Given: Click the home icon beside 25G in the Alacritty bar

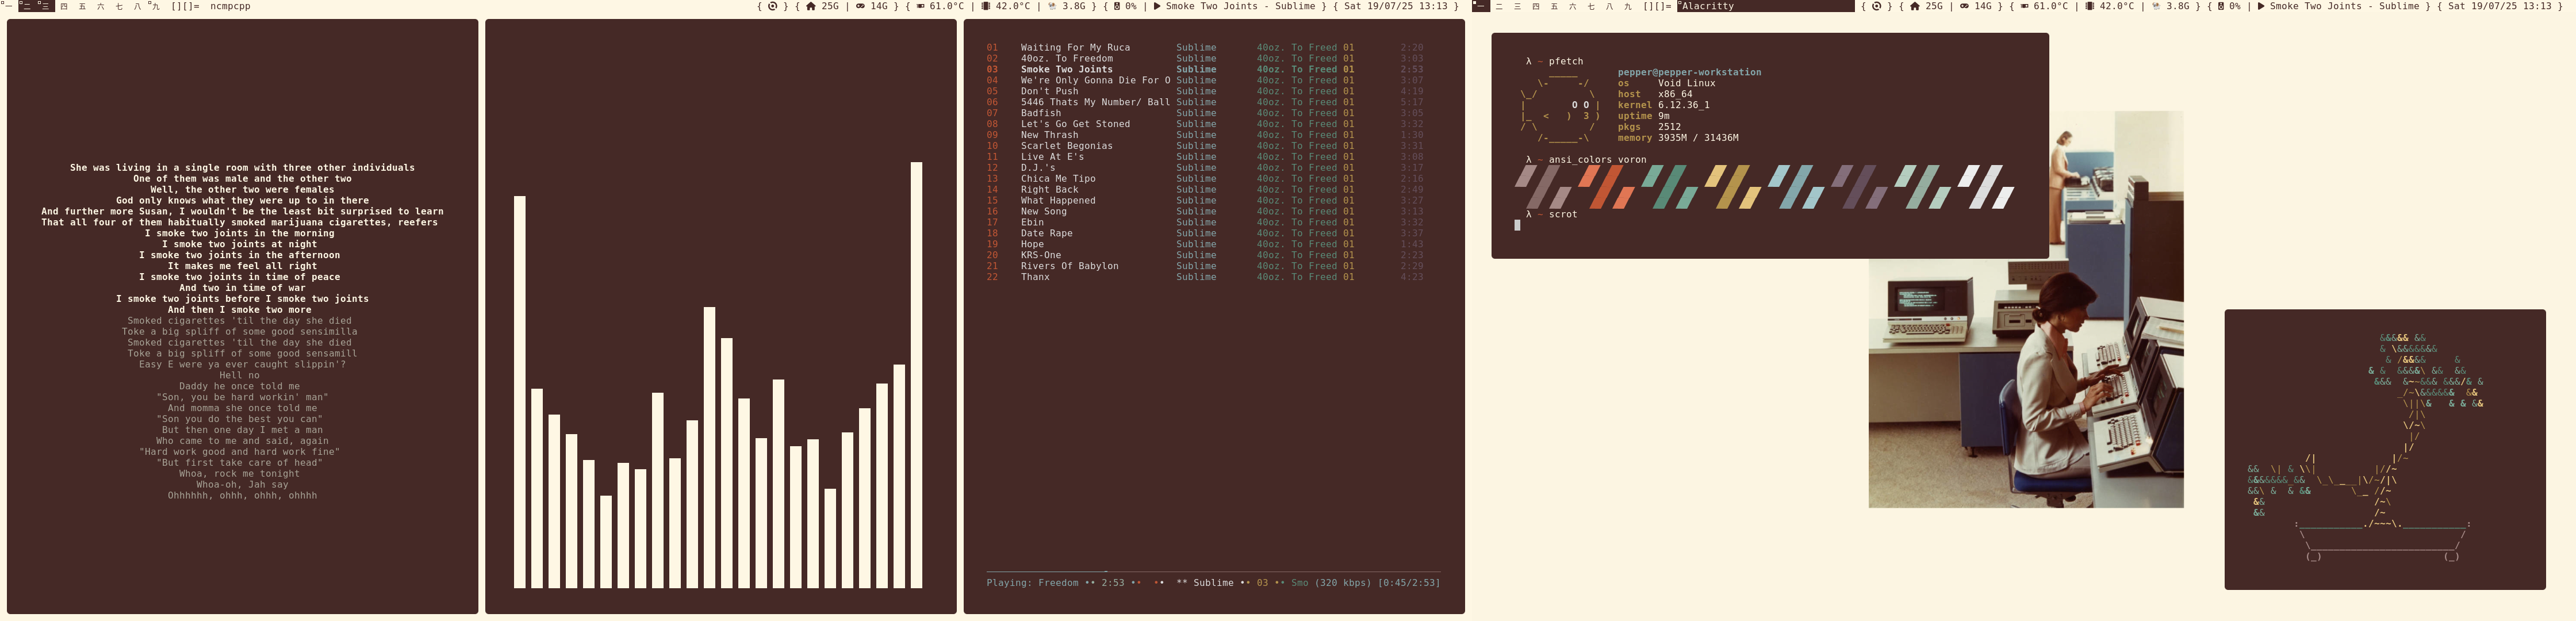Looking at the screenshot, I should click(1915, 6).
